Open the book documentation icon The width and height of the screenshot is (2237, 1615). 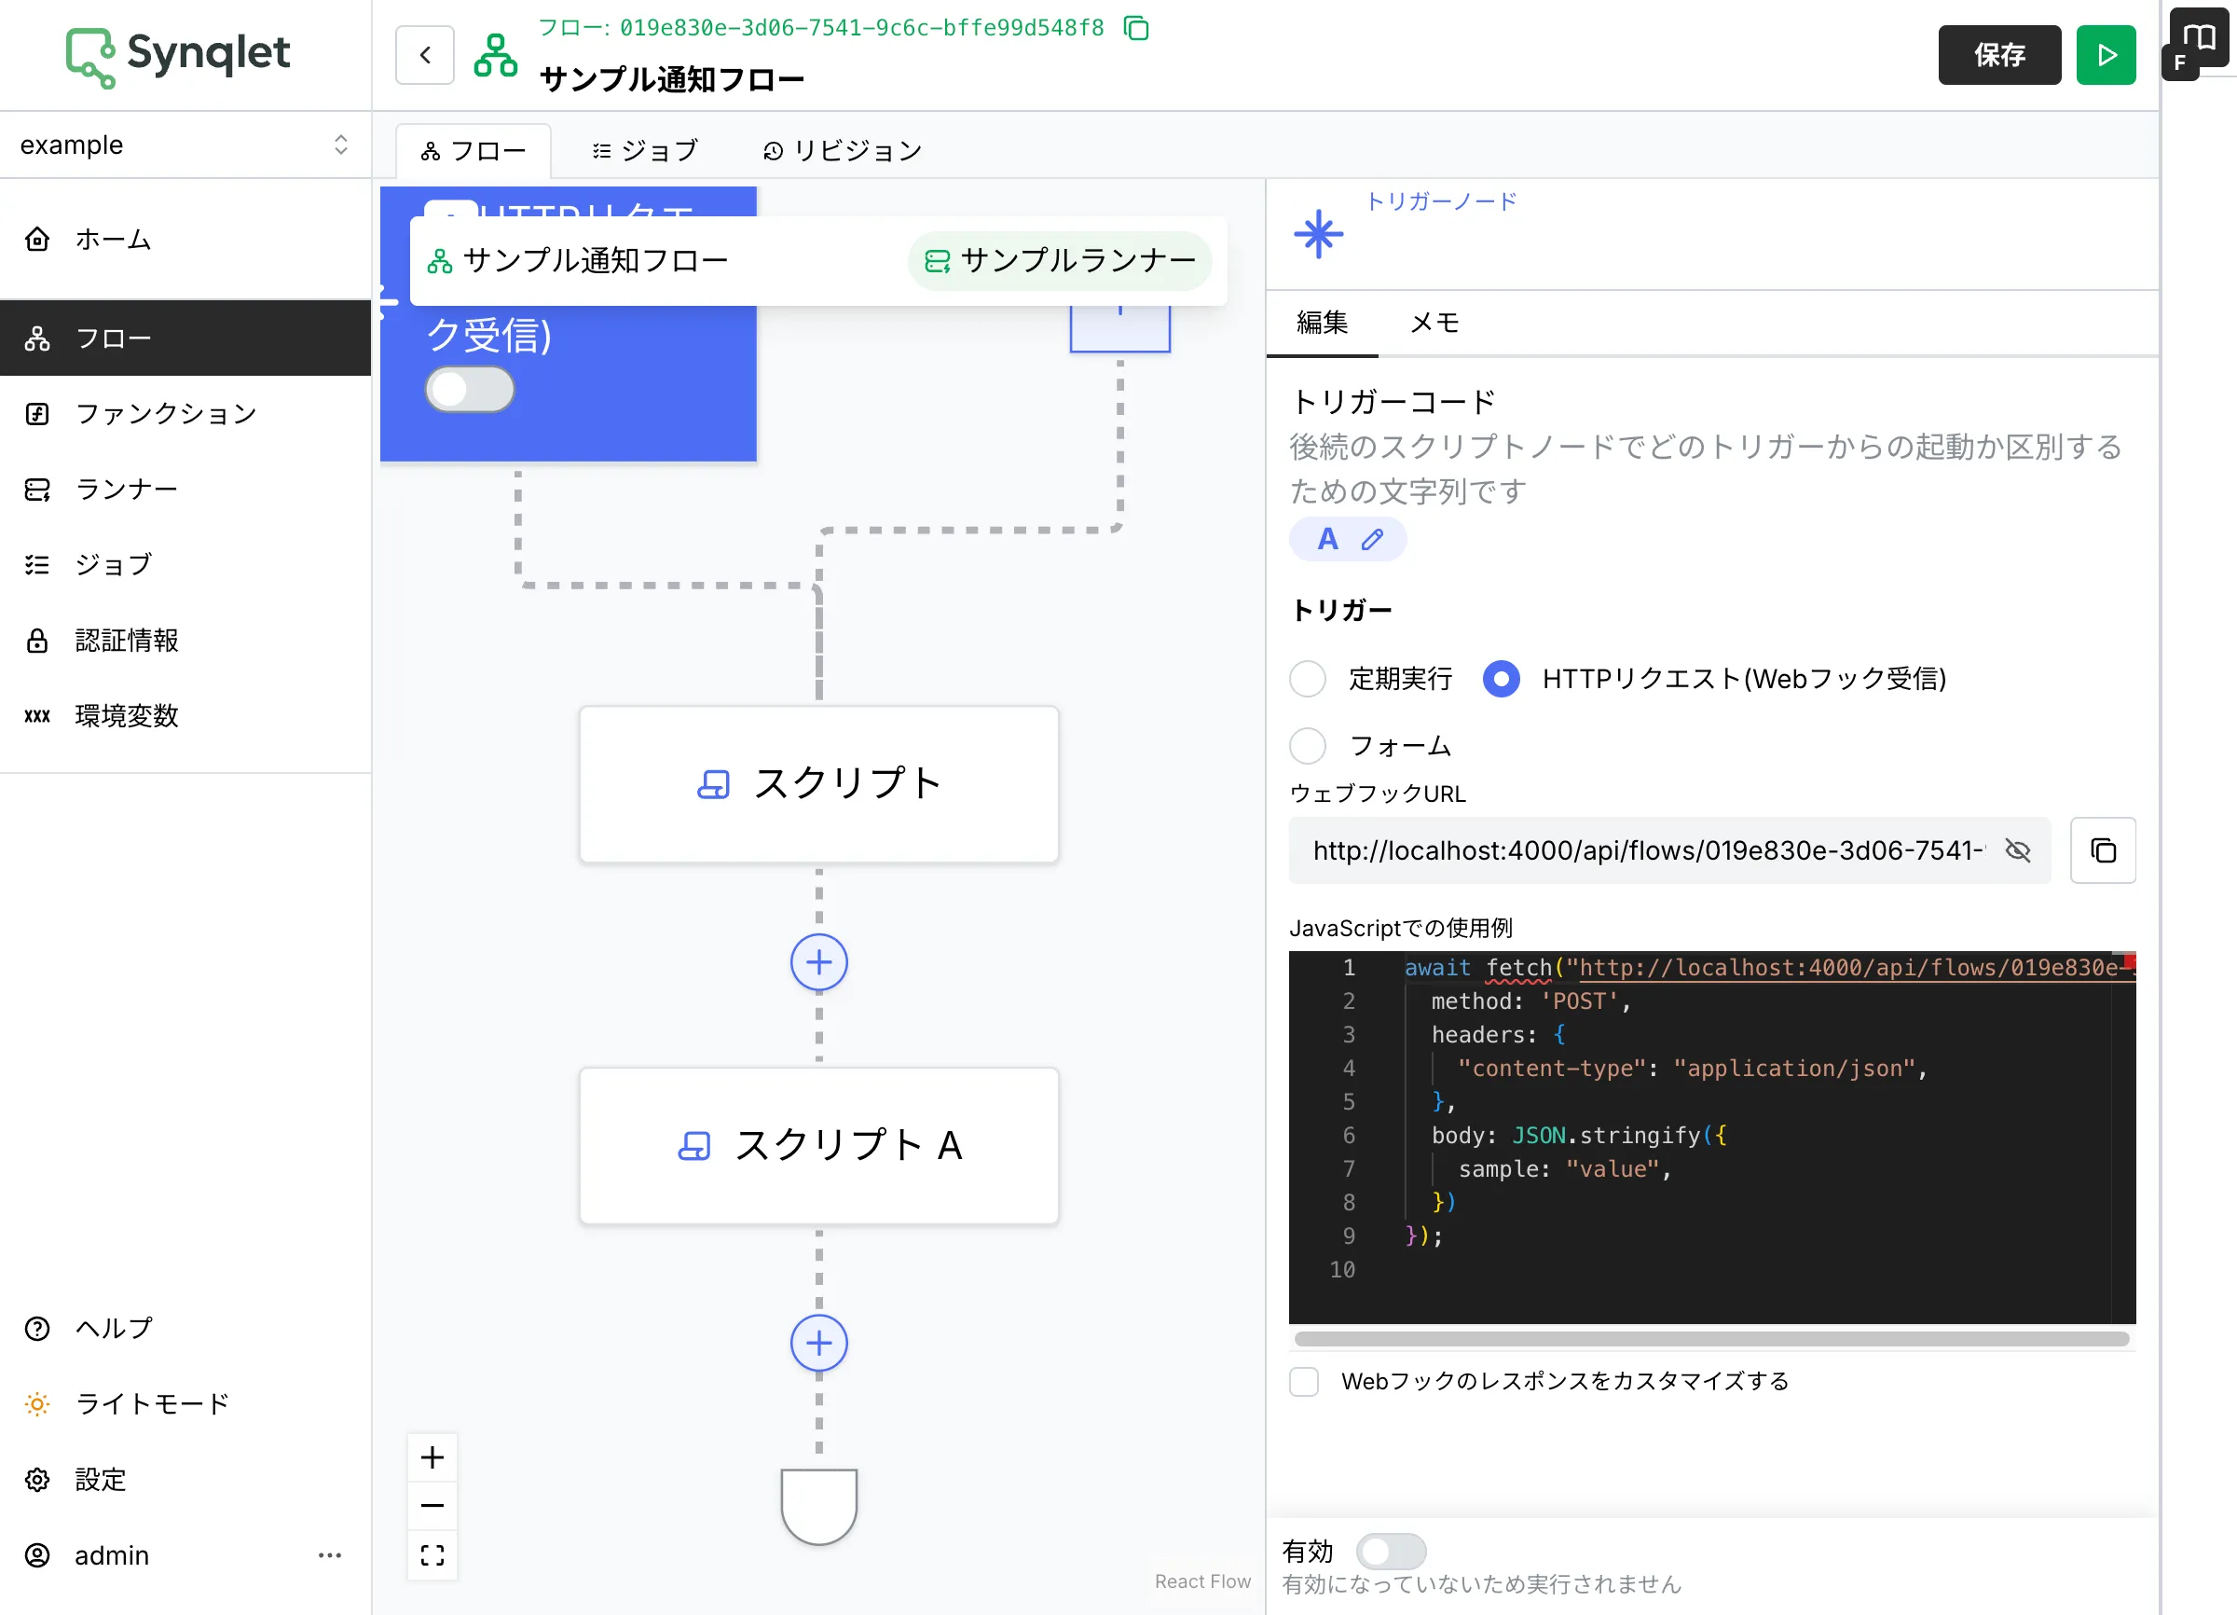tap(2199, 36)
